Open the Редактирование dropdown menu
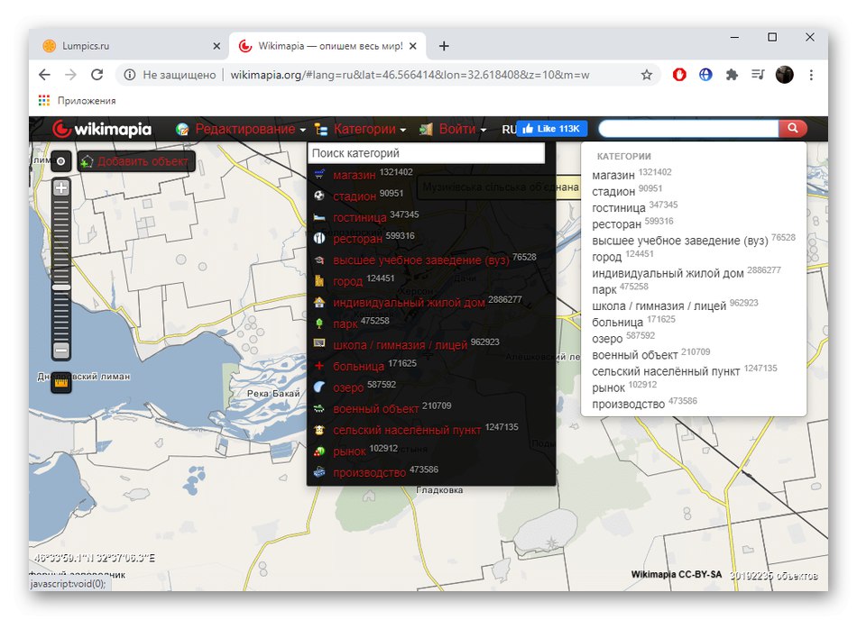 pyautogui.click(x=244, y=130)
